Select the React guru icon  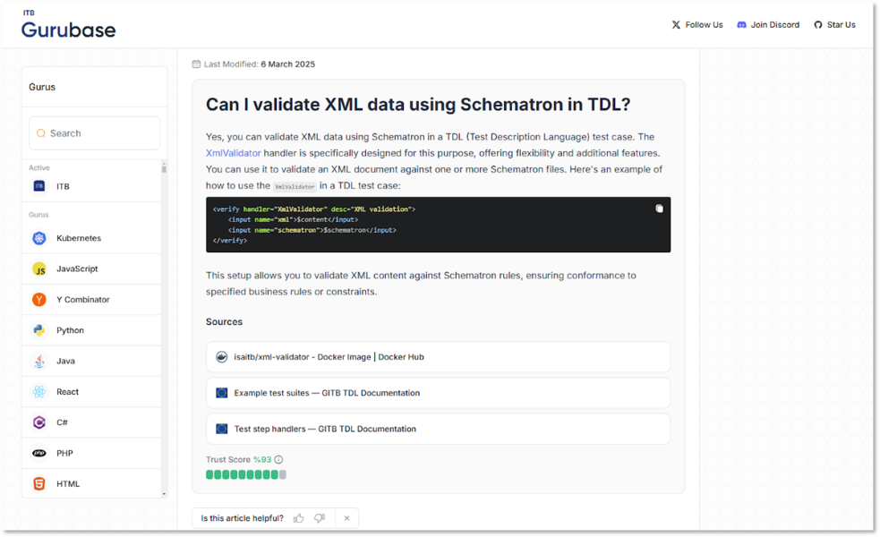click(x=39, y=392)
